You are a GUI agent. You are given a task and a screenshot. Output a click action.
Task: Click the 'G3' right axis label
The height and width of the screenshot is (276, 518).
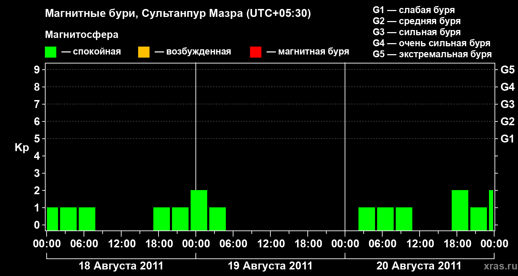tap(507, 104)
